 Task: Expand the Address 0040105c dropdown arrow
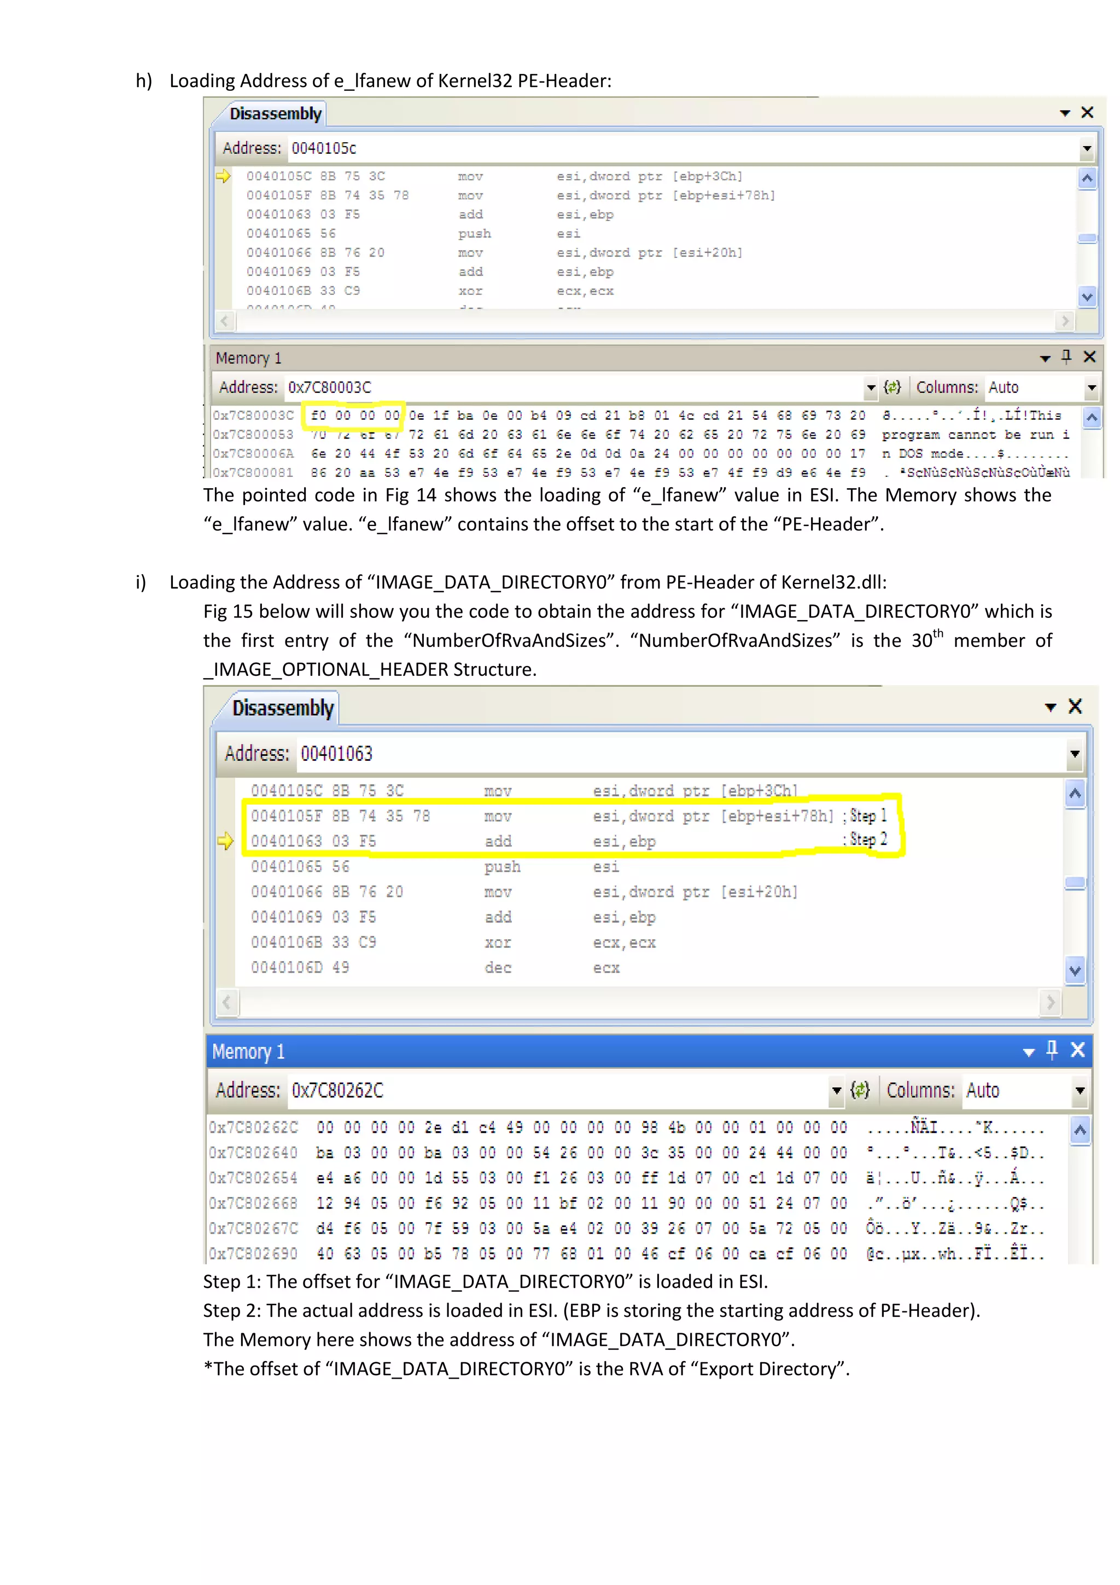click(x=1087, y=148)
